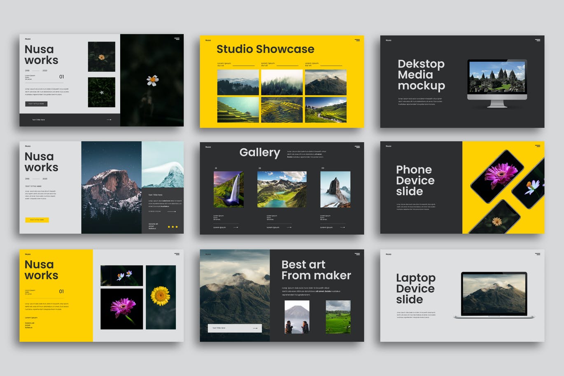
Task: Open menu icon on Laptop Device slide
Action: point(537,254)
